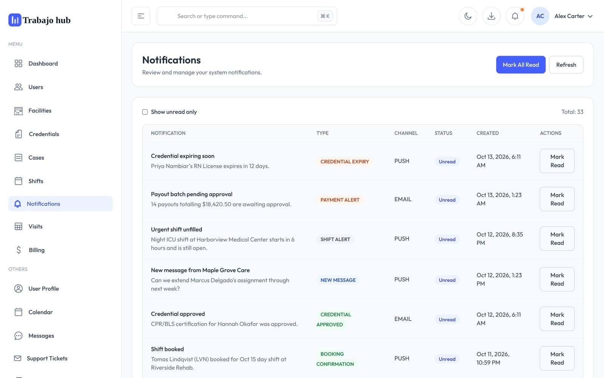Mark Payout batch pending approval as read
Image resolution: width=604 pixels, height=378 pixels.
[x=557, y=199]
